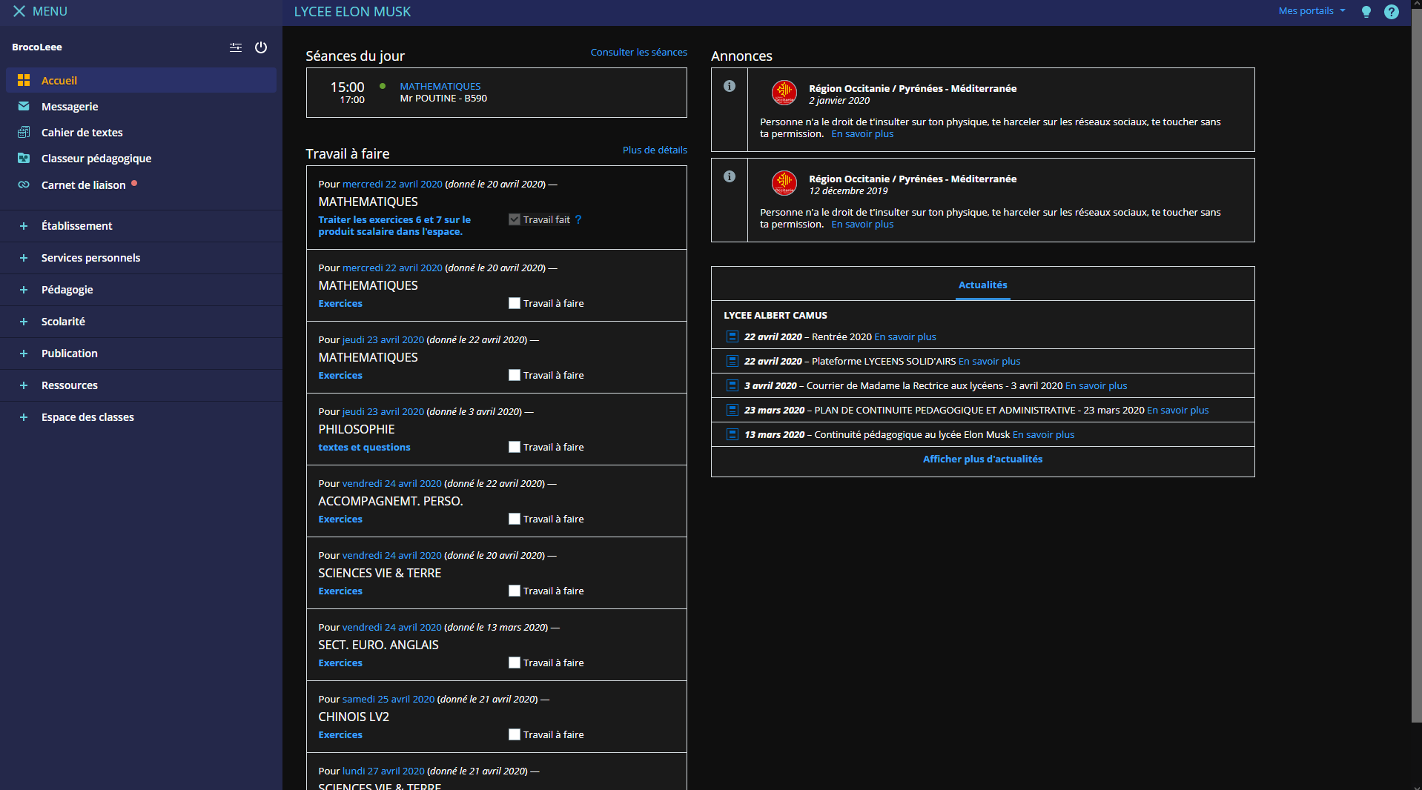
Task: Open En savoir plus for 13 mars 2020 news
Action: [x=1043, y=435]
